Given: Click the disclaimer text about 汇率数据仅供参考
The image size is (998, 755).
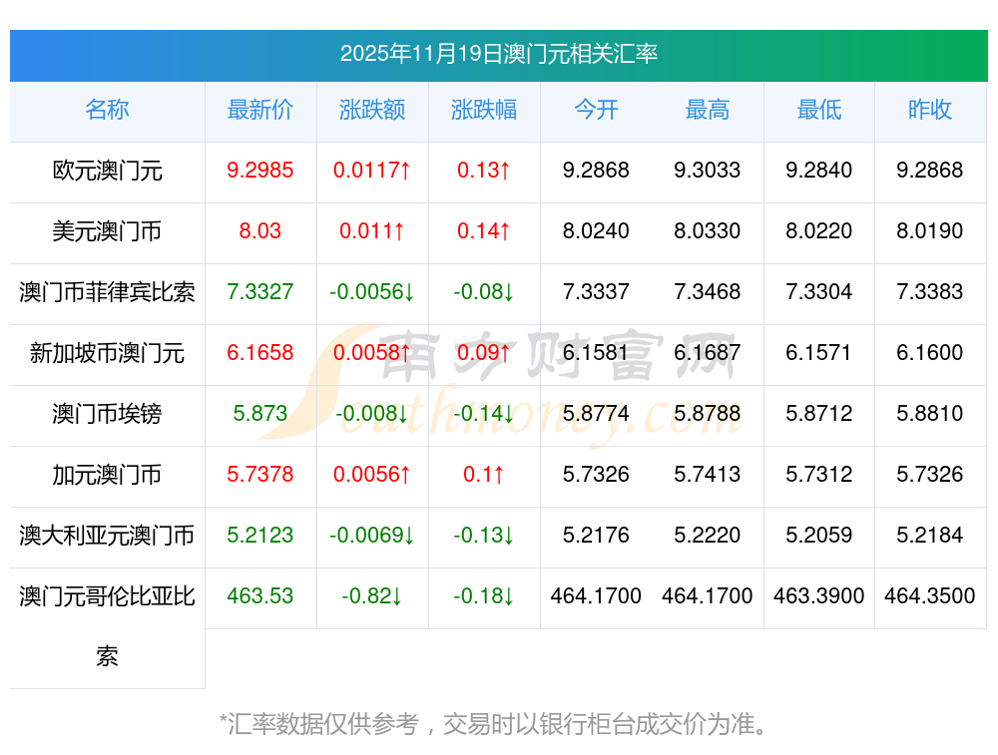Looking at the screenshot, I should 498,723.
